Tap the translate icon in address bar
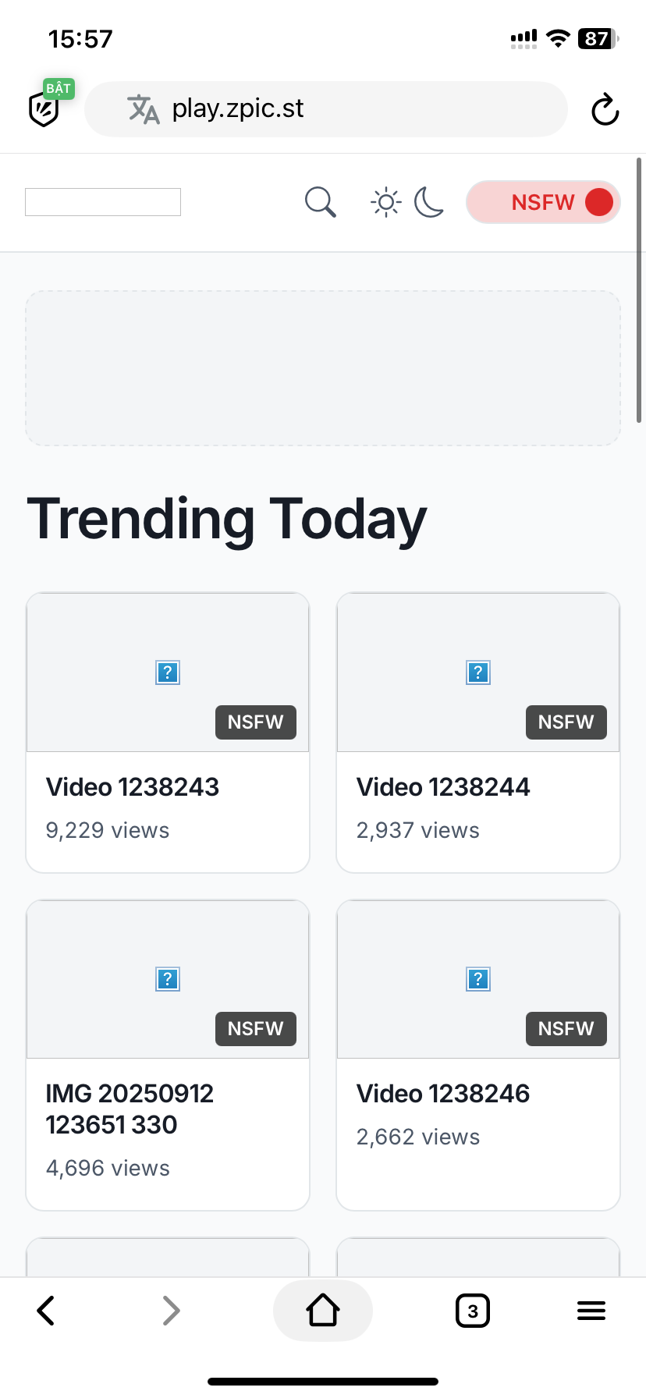 [144, 109]
